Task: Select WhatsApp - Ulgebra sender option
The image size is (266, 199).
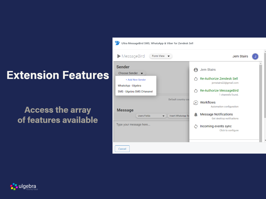Action: coord(129,86)
